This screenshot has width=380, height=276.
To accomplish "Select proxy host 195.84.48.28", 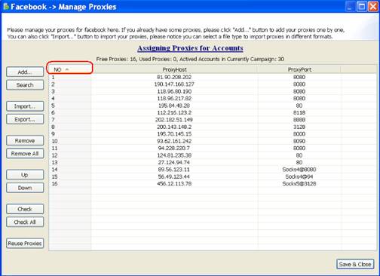I will (174, 106).
